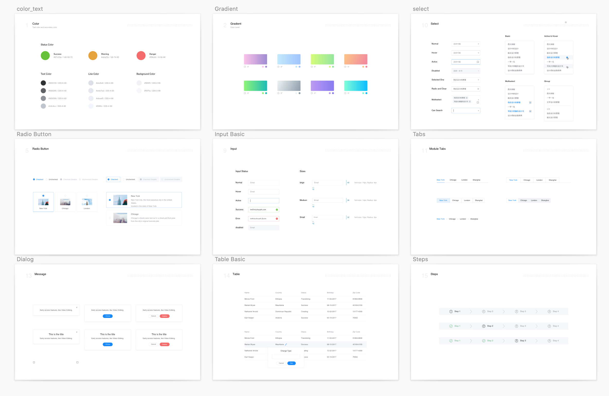Click the pencil edit icon beside Mauritania
Viewport: 609px width, 396px height.
286,344
